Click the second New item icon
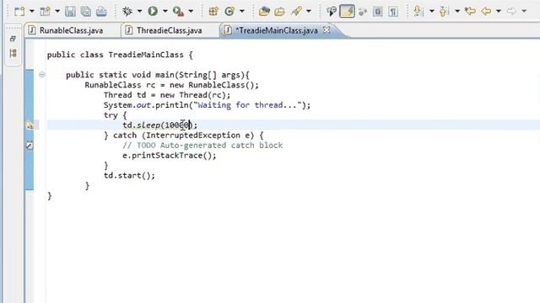The image size is (540, 303). (x=45, y=11)
